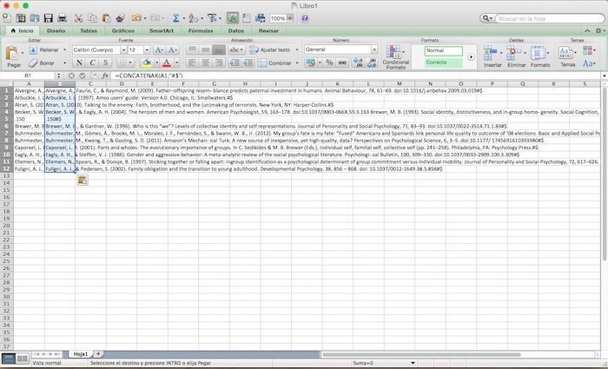Image resolution: width=608 pixels, height=369 pixels.
Task: Switch to the Fórmulas ribbon tab
Action: coord(201,30)
